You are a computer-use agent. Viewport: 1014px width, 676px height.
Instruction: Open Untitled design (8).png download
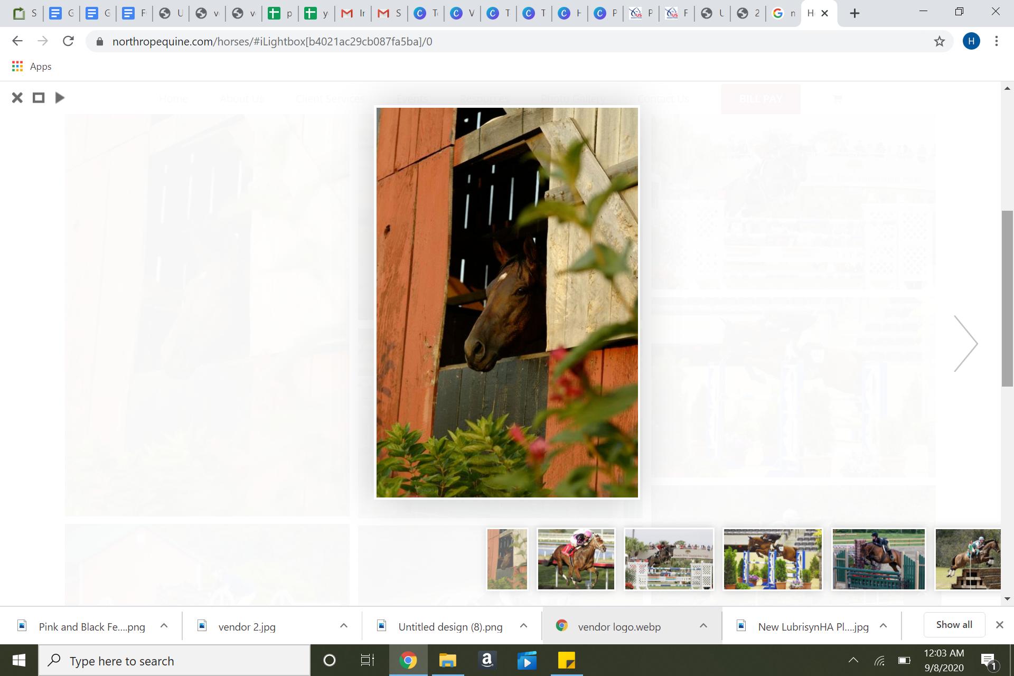(x=450, y=627)
